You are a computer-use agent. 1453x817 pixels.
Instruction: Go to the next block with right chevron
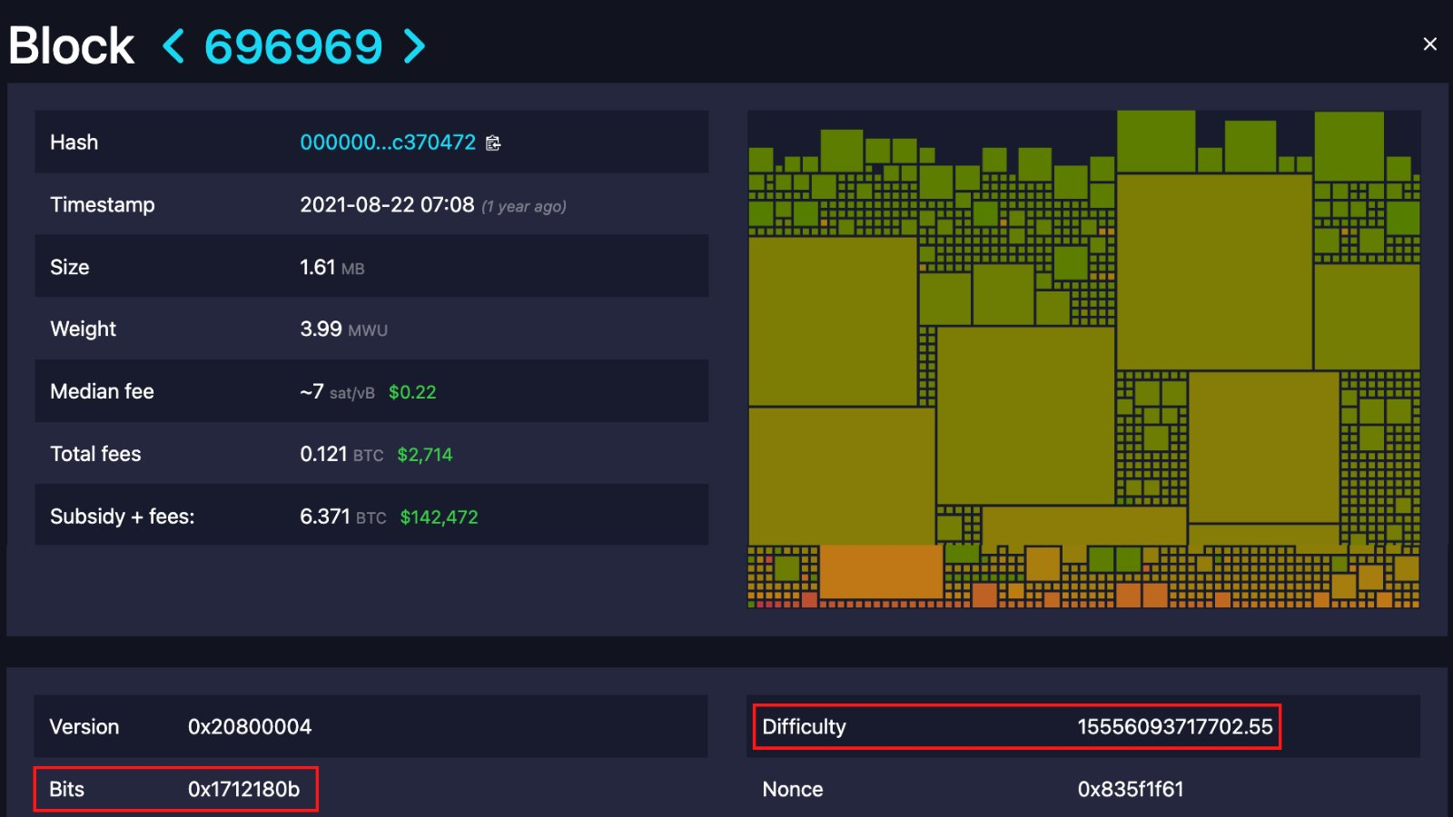pyautogui.click(x=414, y=46)
